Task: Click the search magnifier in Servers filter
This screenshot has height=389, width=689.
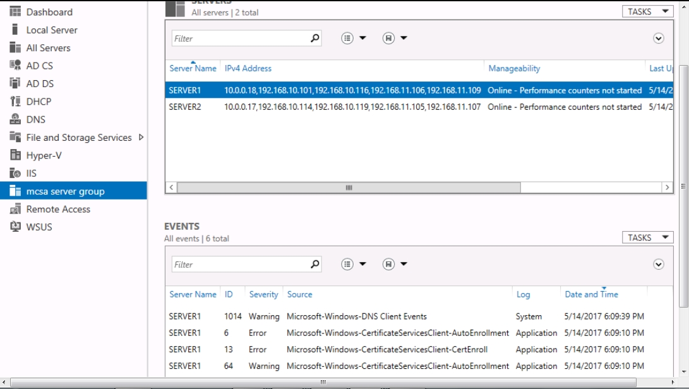Action: click(315, 39)
